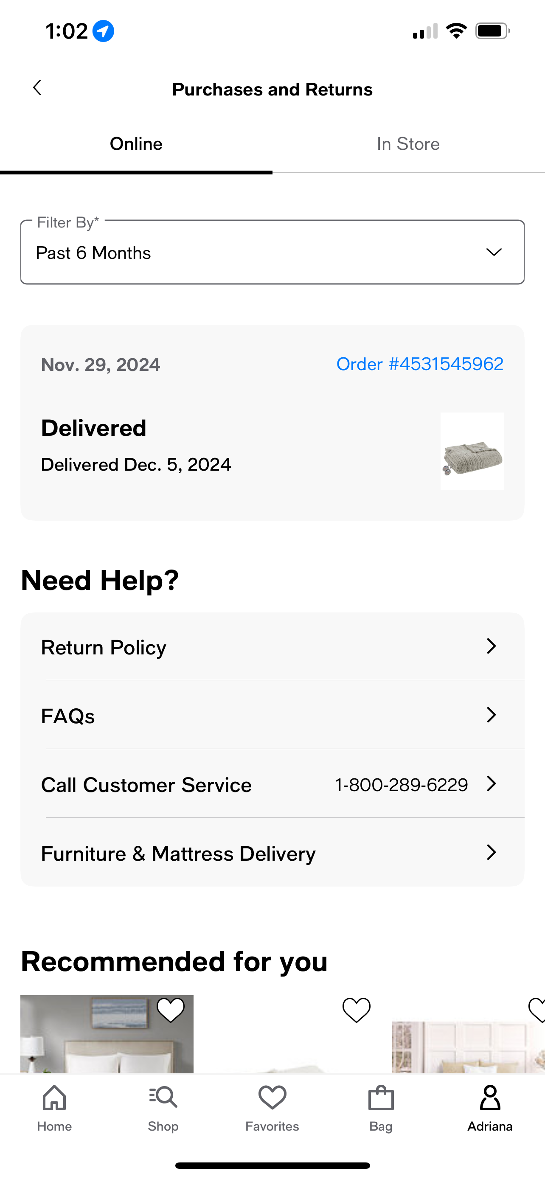Open Furniture & Mattress Delivery row
This screenshot has height=1179, width=545.
(x=272, y=853)
